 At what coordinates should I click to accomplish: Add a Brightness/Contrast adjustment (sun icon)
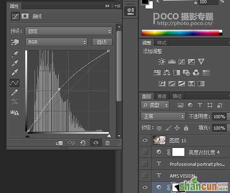162,61
